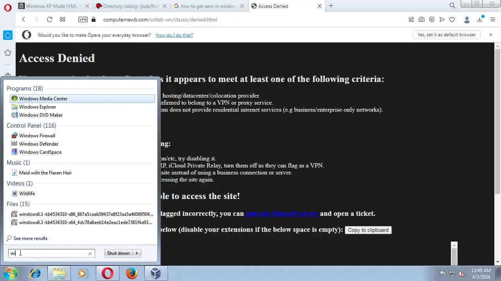
Task: Click the computernewb.com URL field
Action: 160,20
